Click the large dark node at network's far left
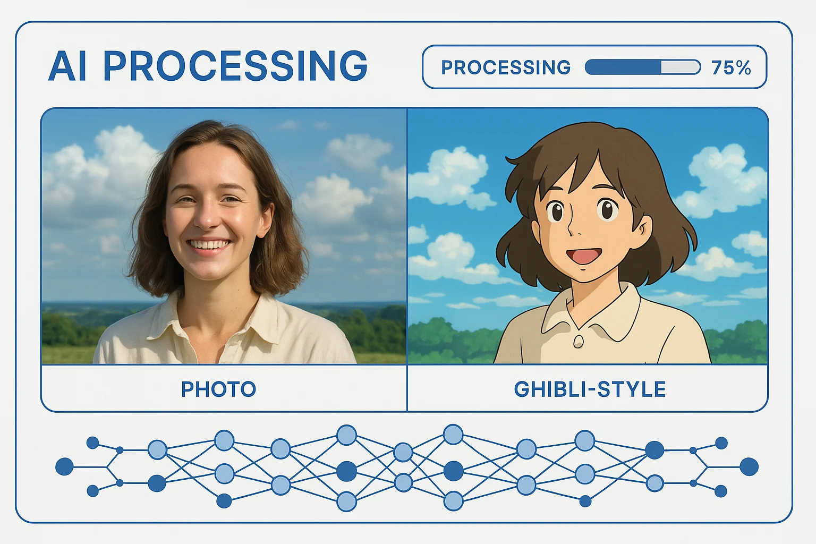The height and width of the screenshot is (544, 816). click(65, 466)
